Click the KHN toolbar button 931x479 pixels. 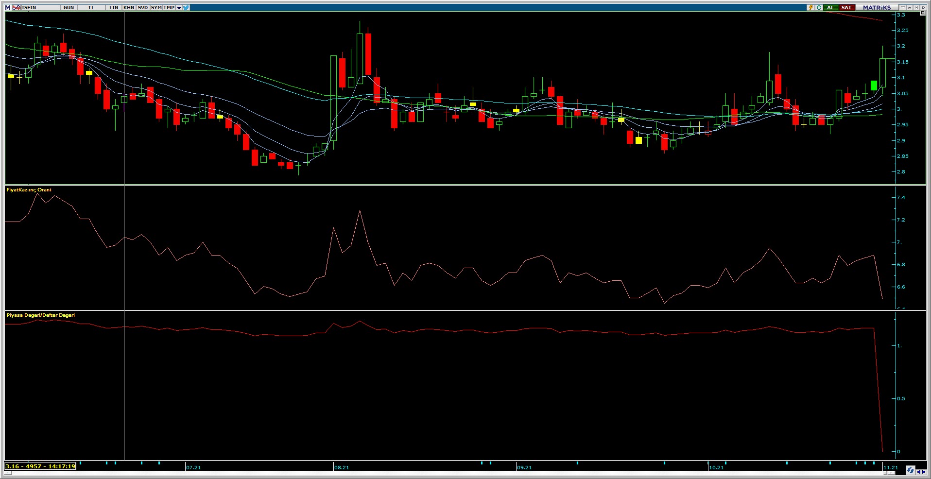point(129,7)
